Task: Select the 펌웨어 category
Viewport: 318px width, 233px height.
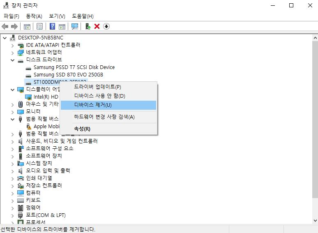Action: point(33,208)
